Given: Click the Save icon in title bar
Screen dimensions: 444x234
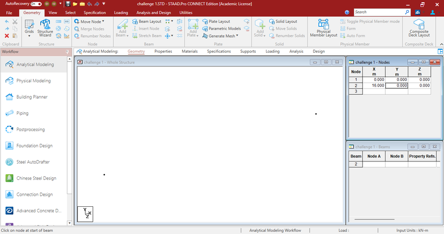Looking at the screenshot, I should pos(67,4).
